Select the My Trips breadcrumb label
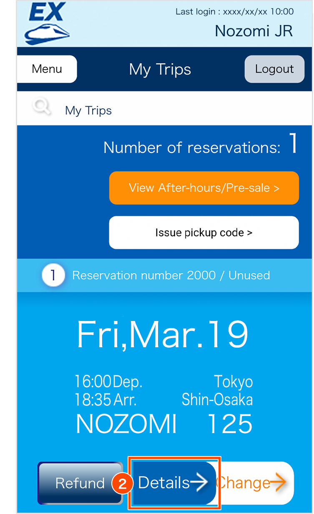 point(88,110)
